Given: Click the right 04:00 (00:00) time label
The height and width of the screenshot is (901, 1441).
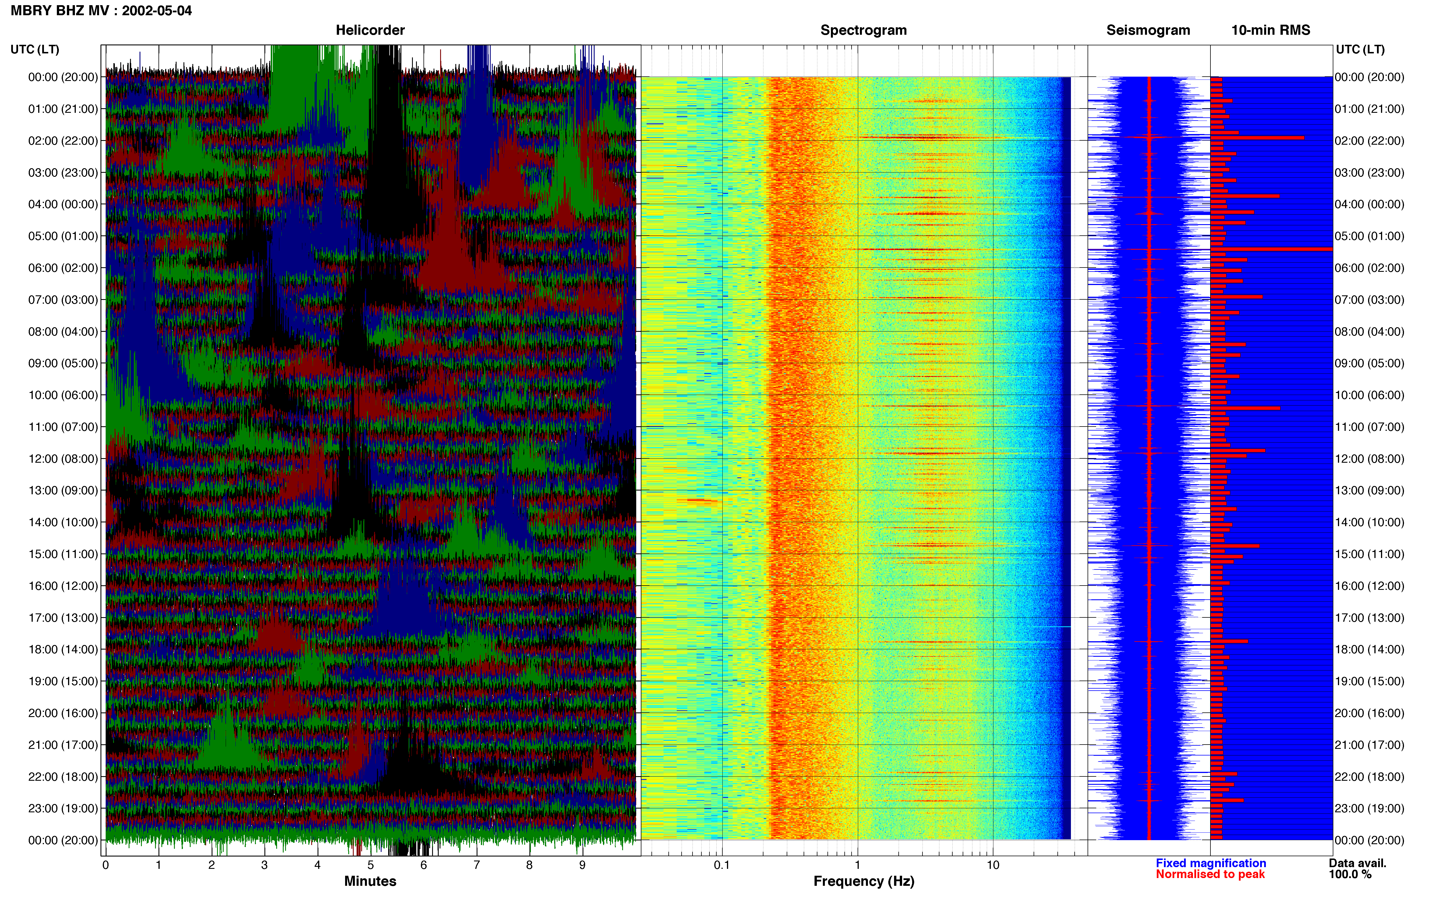Looking at the screenshot, I should pyautogui.click(x=1370, y=204).
